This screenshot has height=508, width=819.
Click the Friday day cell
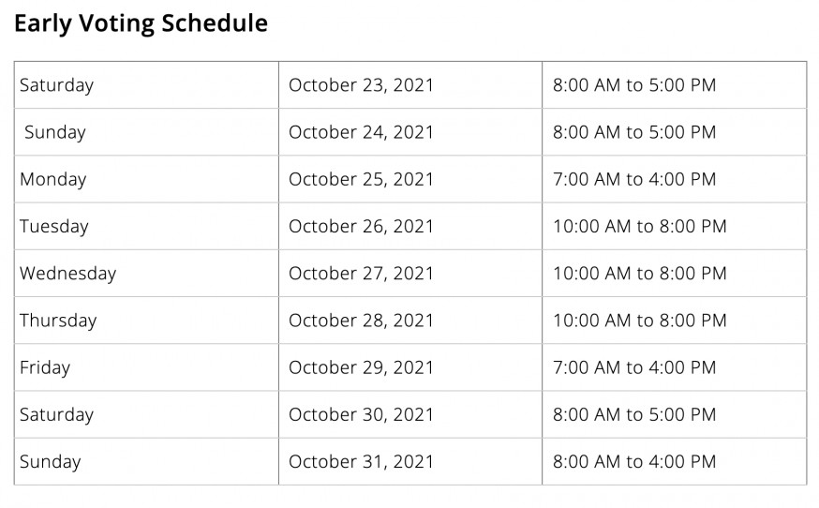(x=146, y=366)
